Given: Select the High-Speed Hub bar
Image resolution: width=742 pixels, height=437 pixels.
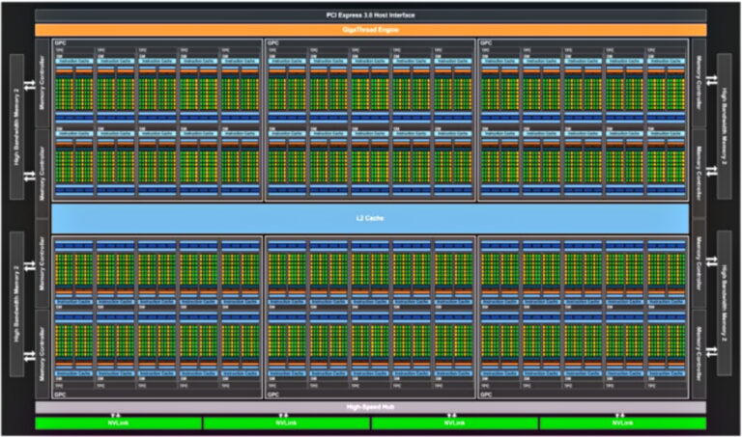Looking at the screenshot, I should pos(371,408).
